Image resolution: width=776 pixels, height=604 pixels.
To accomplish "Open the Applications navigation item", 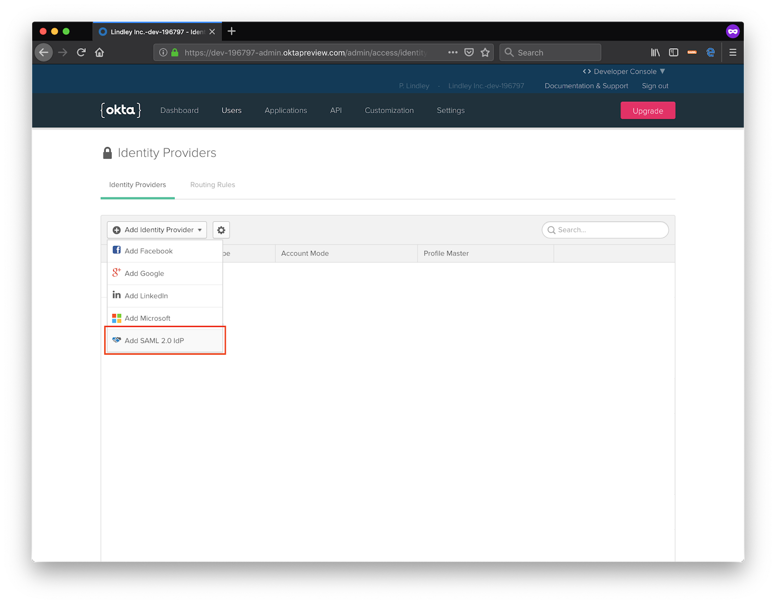I will [x=286, y=111].
